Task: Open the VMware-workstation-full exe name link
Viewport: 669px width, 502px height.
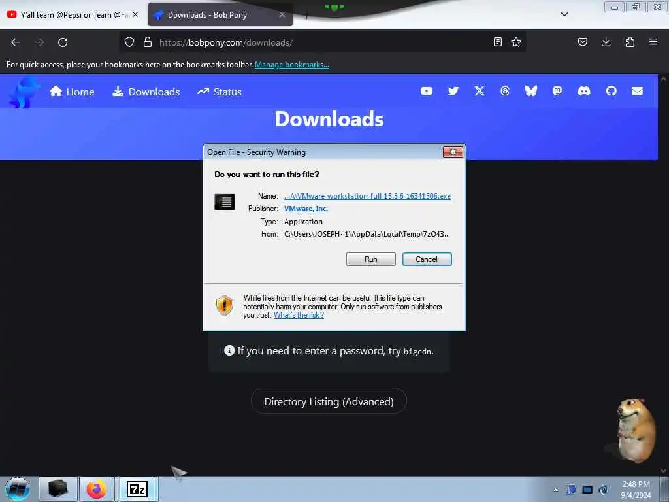Action: coord(367,196)
